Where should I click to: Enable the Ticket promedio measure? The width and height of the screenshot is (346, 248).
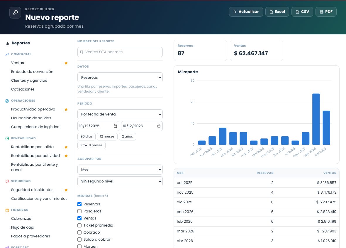coord(79,225)
